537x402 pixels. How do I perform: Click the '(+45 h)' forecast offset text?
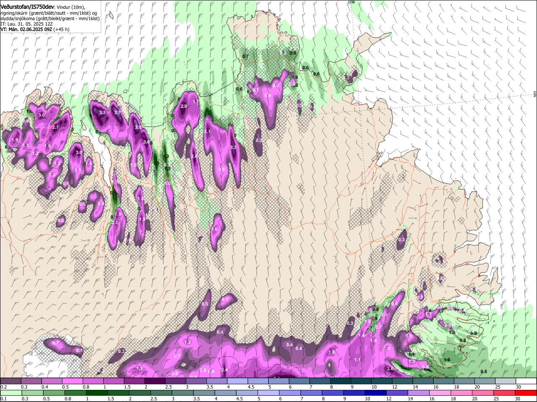tap(61, 29)
